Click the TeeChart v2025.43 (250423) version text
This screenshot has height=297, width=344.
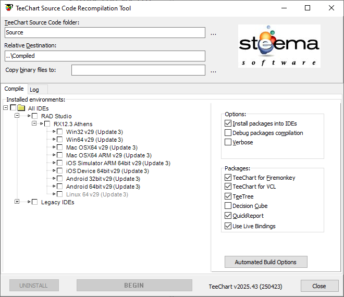(x=245, y=287)
